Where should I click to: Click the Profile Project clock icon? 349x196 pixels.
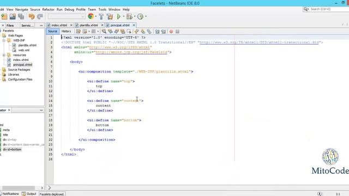[x=140, y=16]
